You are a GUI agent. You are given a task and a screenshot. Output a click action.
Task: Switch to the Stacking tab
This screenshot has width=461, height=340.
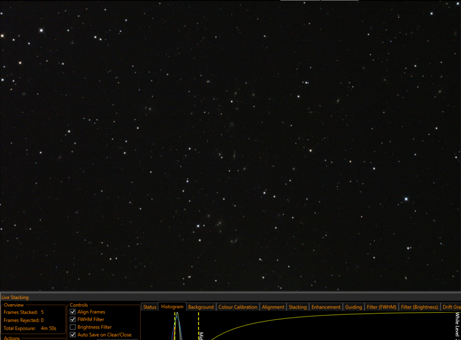coord(297,307)
